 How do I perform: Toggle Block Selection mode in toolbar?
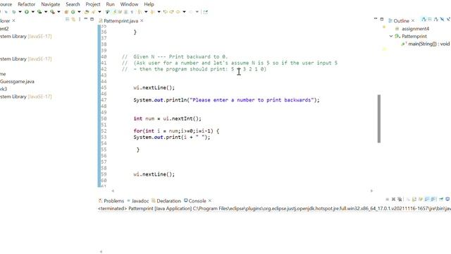coord(125,12)
